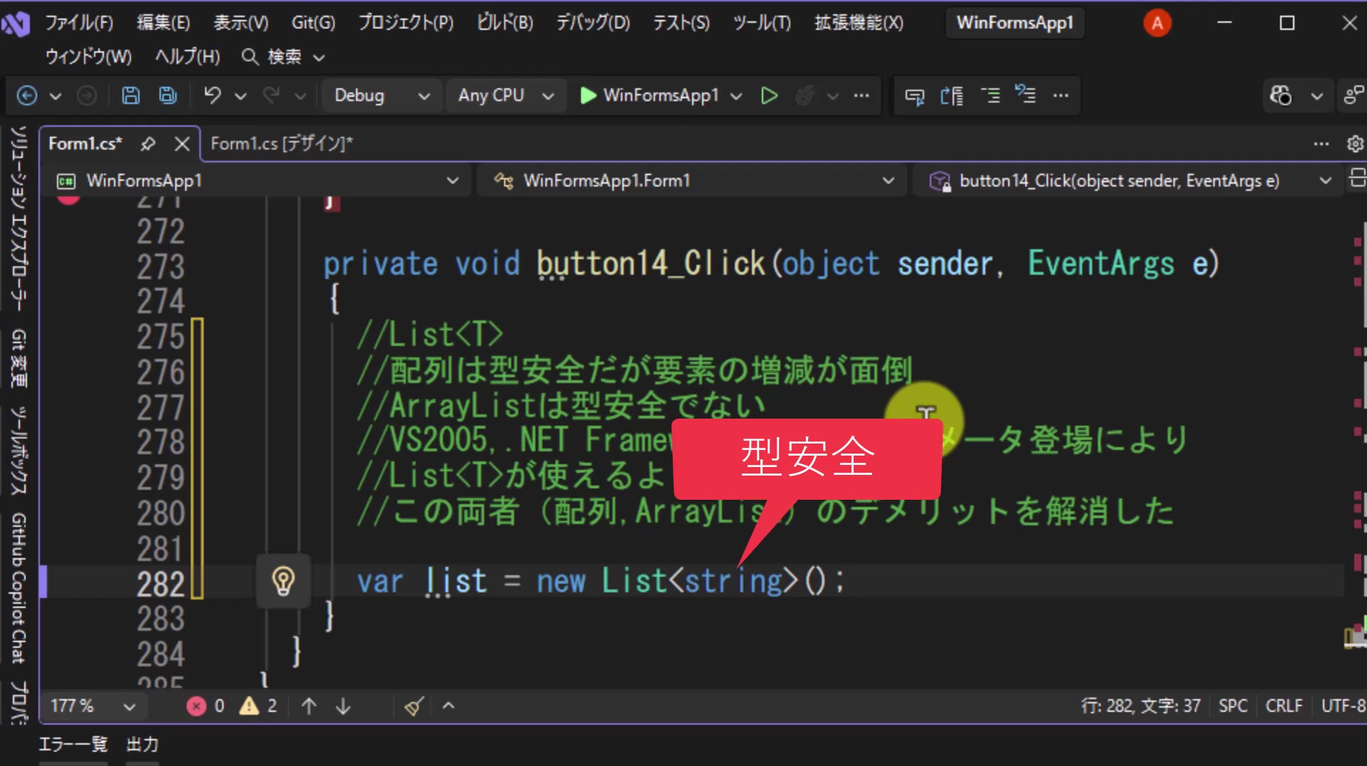
Task: Start debugging with the green WinFormsApp1 play button
Action: [649, 95]
